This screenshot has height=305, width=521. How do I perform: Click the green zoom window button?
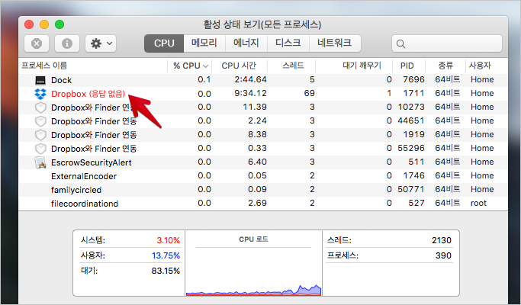(59, 24)
